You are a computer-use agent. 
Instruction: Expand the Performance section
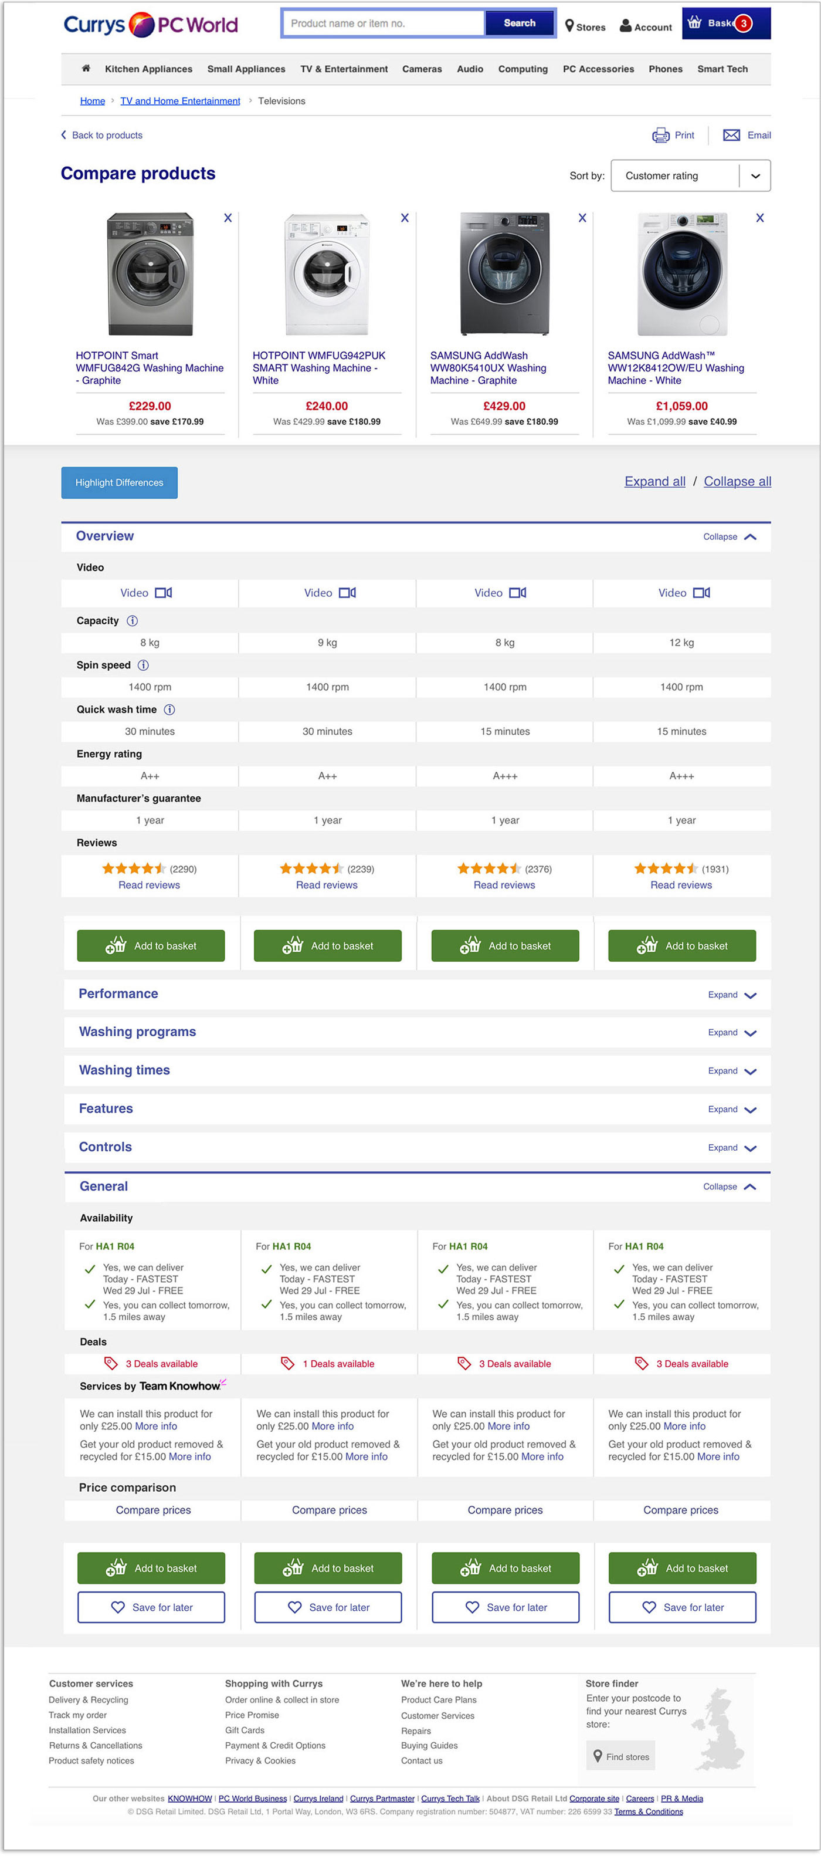point(731,995)
